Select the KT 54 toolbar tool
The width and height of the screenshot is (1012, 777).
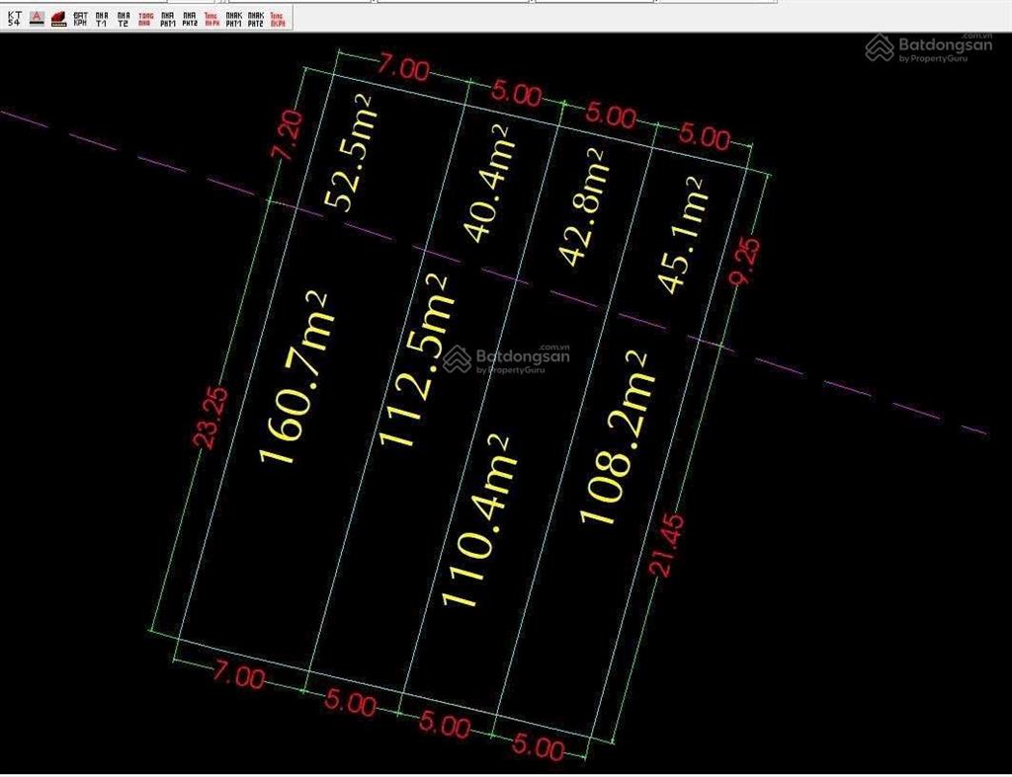(x=16, y=16)
